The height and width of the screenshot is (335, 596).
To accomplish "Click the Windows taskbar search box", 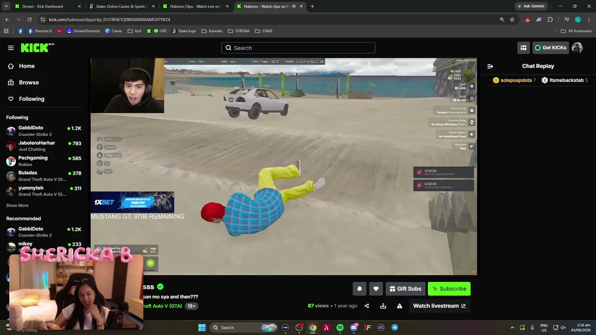I will click(243, 328).
